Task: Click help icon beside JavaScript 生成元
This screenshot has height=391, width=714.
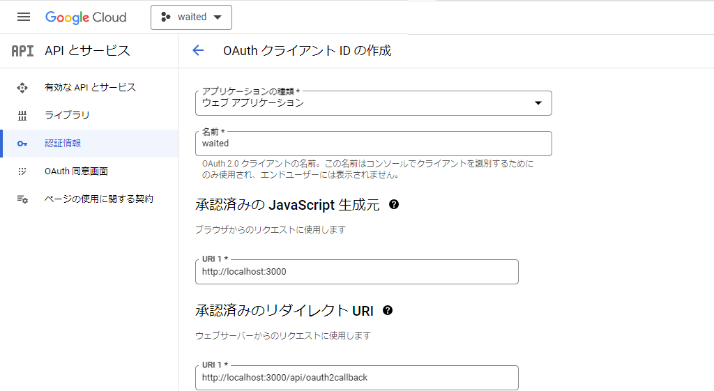Action: pyautogui.click(x=394, y=204)
